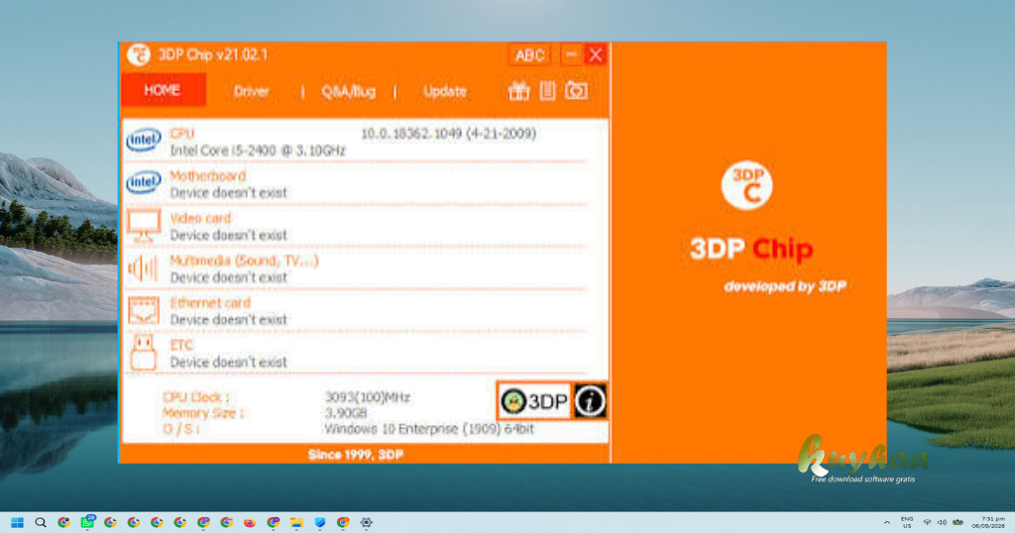Click the ENG US language indicator

pyautogui.click(x=907, y=523)
